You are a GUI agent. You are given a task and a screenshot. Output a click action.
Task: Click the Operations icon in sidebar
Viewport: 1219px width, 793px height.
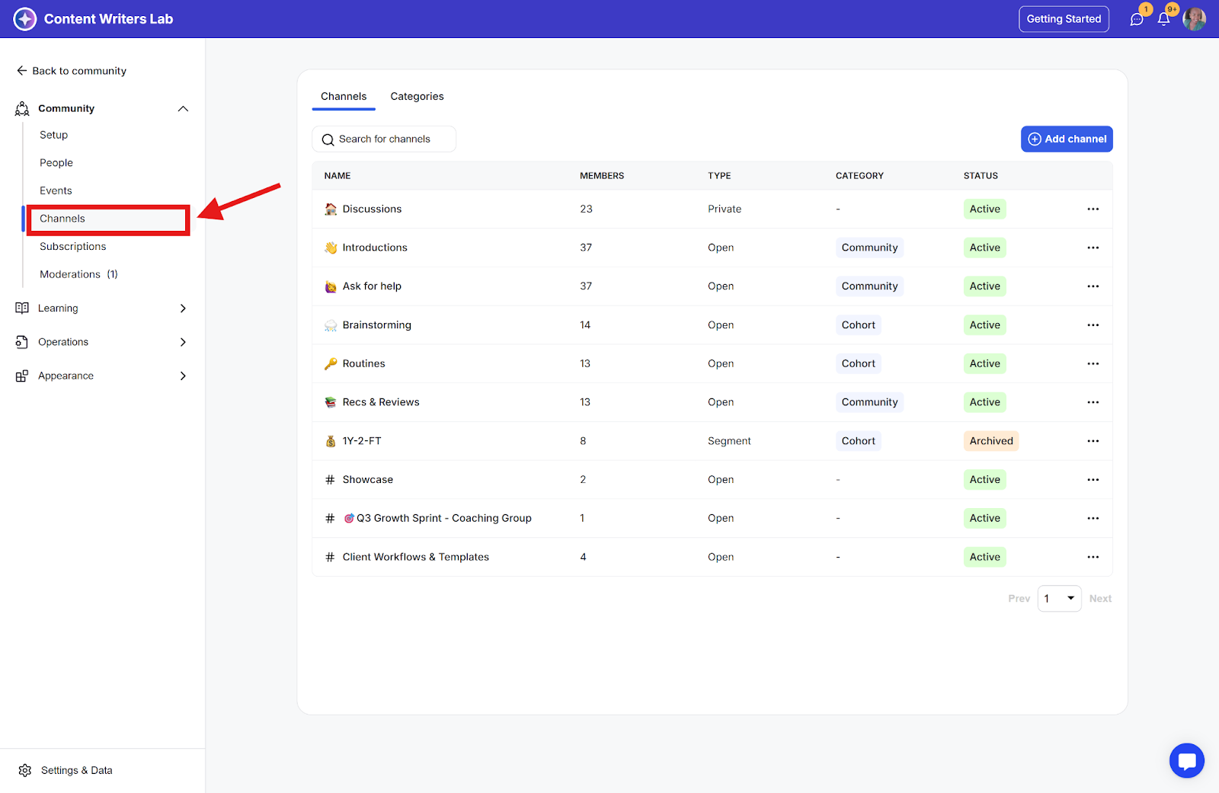(22, 342)
